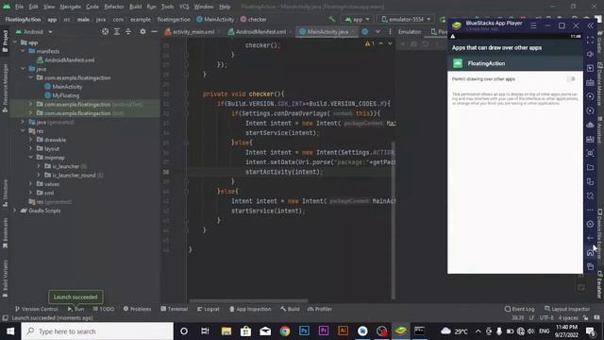Click the editor vertical scrollbar
The width and height of the screenshot is (604, 340).
click(393, 220)
